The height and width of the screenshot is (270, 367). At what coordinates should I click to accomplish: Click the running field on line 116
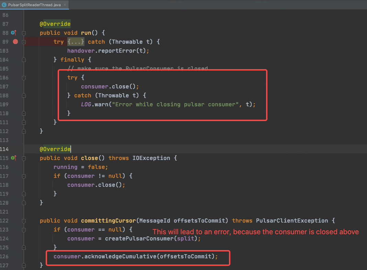(x=65, y=167)
